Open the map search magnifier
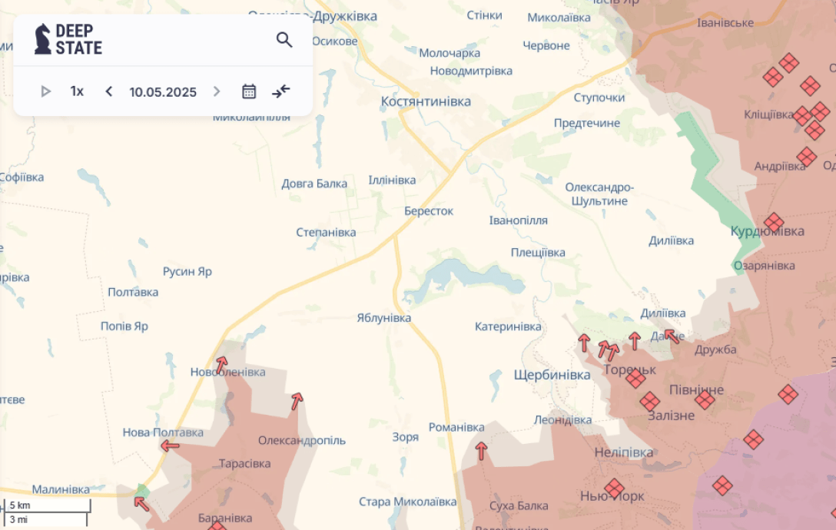This screenshot has width=836, height=530. (x=284, y=40)
